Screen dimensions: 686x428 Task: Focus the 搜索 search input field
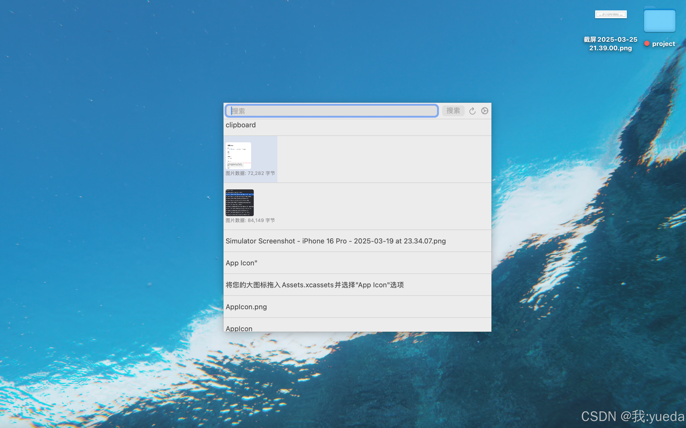332,111
